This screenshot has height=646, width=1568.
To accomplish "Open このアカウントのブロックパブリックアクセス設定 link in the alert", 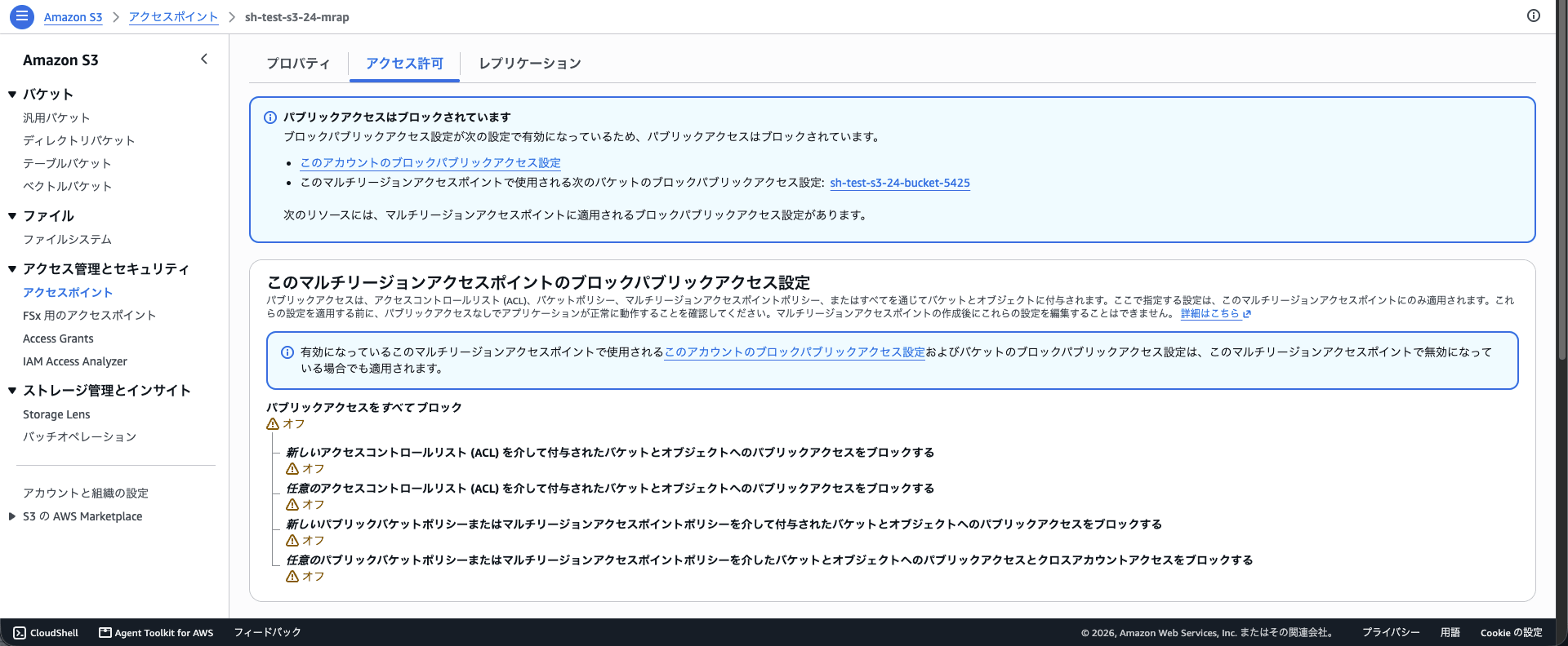I will pyautogui.click(x=430, y=163).
